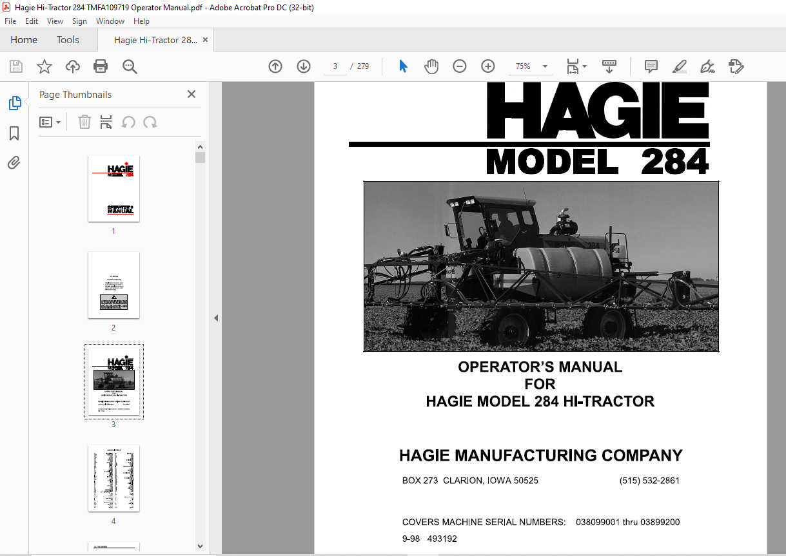Open the View menu

(55, 21)
